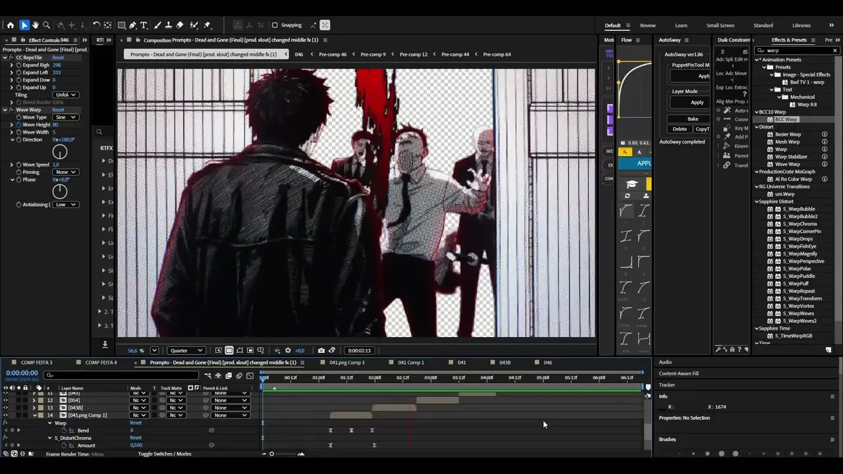Adjust the Phase angle dial
Image resolution: width=843 pixels, height=474 pixels.
59,192
